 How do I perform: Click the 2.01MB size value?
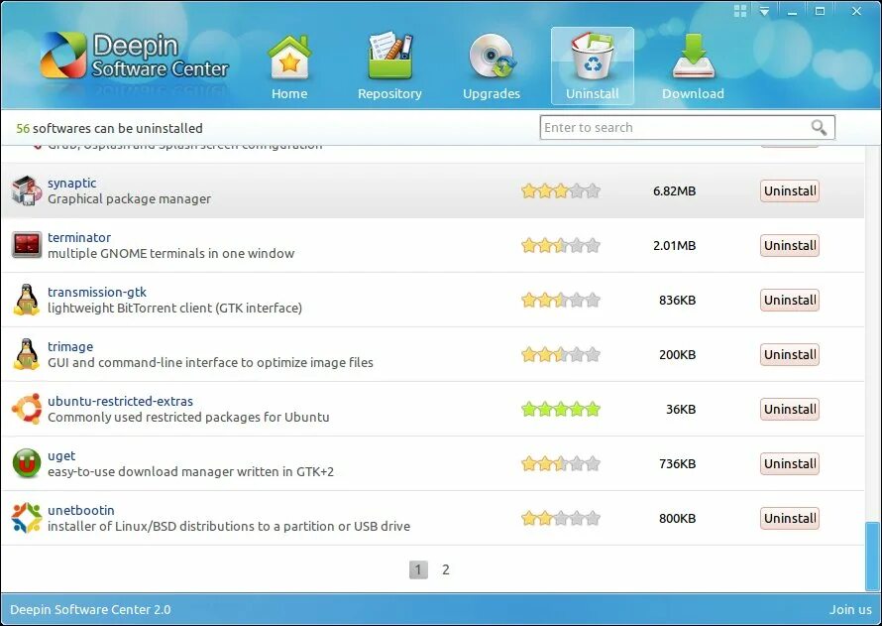pyautogui.click(x=675, y=245)
